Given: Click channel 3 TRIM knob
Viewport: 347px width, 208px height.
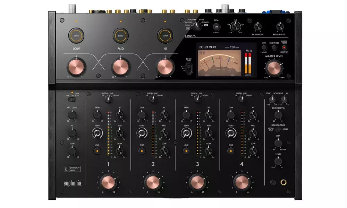Looking at the screenshot, I should pos(186,115).
